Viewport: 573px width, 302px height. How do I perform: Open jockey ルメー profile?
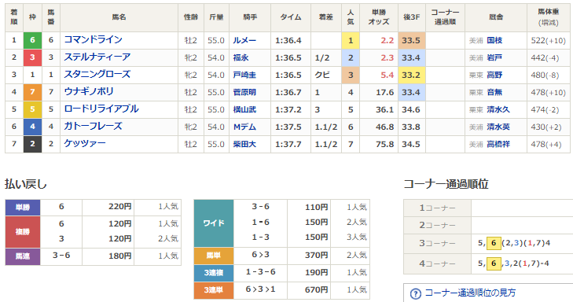click(244, 40)
